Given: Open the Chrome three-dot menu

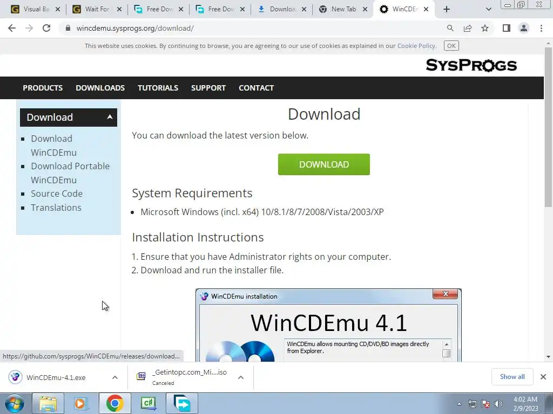Looking at the screenshot, I should [541, 28].
